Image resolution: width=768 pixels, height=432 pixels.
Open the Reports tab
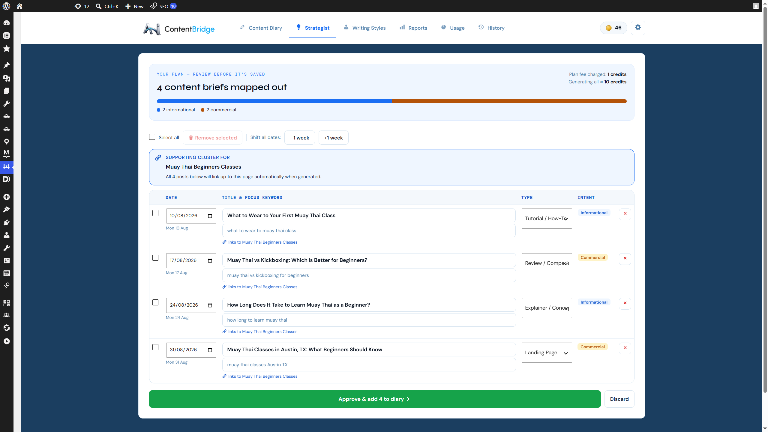coord(413,28)
